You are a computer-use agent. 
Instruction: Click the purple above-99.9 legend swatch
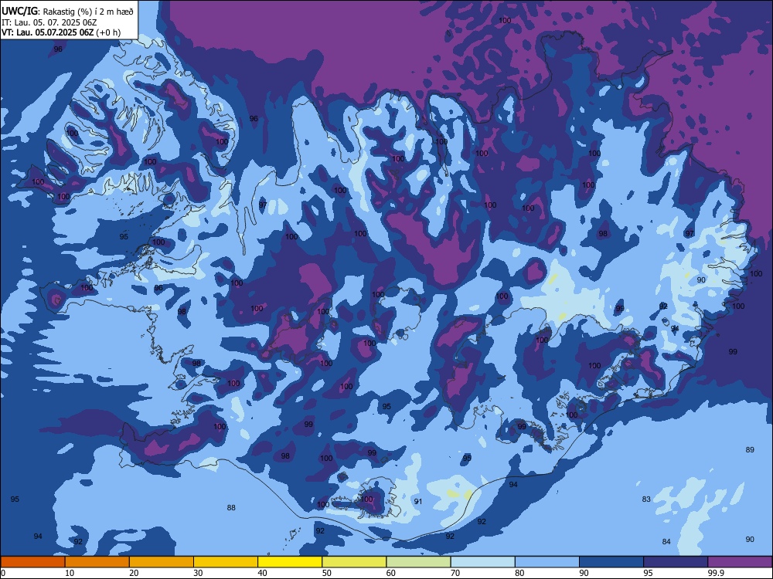click(x=740, y=562)
